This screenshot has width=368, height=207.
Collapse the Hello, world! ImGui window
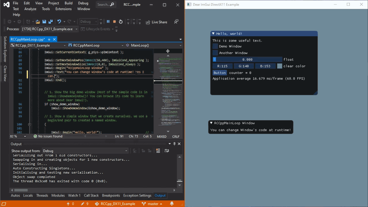pos(213,34)
